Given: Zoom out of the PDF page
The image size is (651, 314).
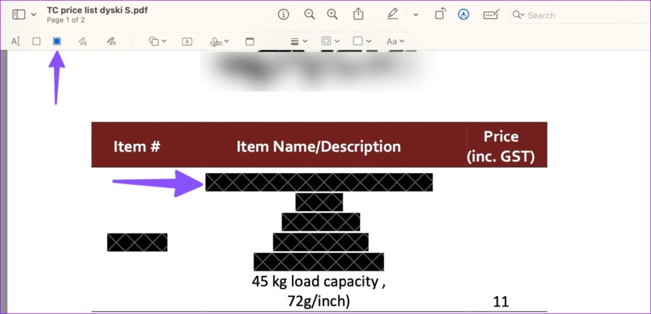Looking at the screenshot, I should tap(309, 15).
